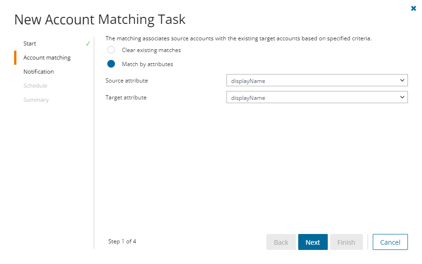Jump to the Schedule wizard step
422x264 pixels.
[x=35, y=86]
